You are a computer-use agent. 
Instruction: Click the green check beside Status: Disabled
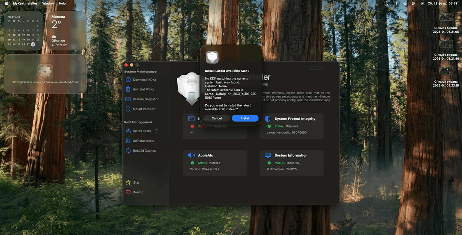(x=269, y=126)
